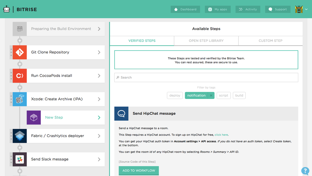Open Dashboard from top navigation
Screen dimensions: 312x176
pos(185,9)
